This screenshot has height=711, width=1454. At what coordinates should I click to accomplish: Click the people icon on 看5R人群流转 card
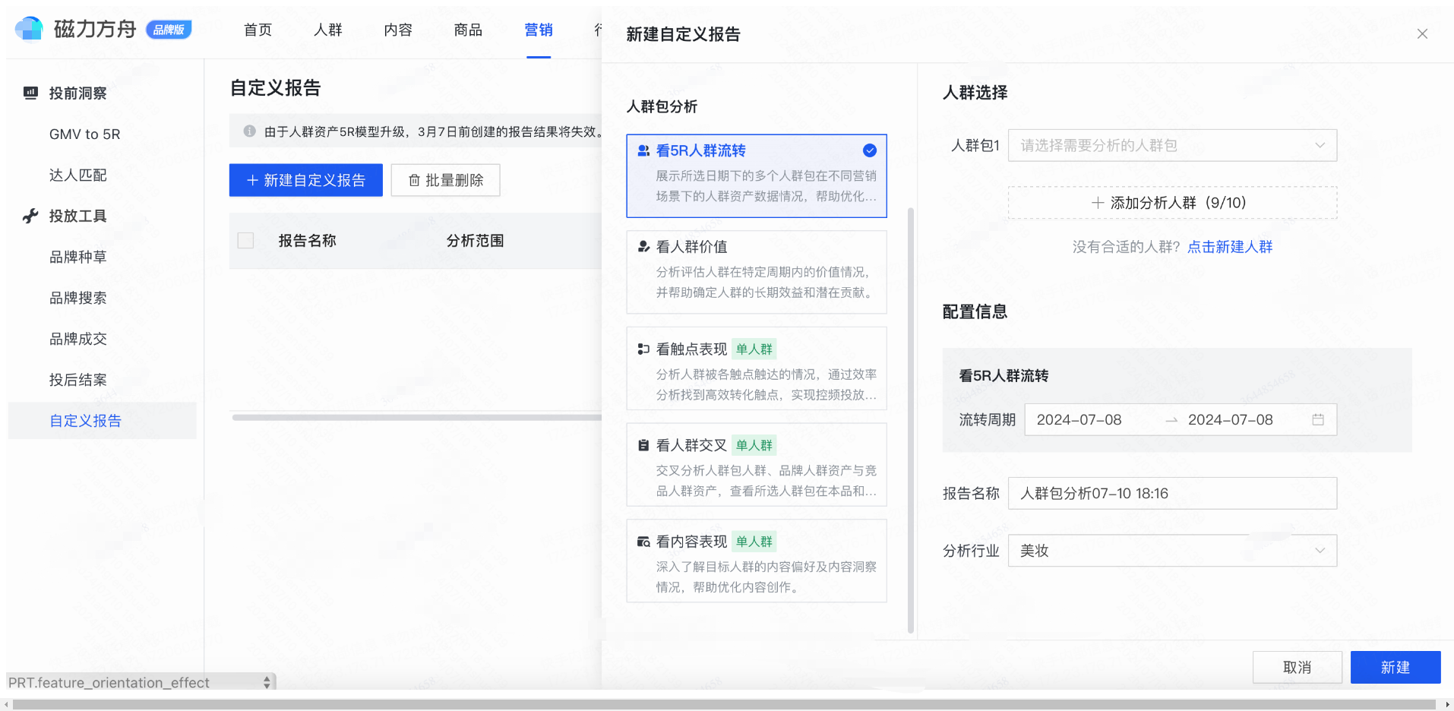click(x=643, y=150)
